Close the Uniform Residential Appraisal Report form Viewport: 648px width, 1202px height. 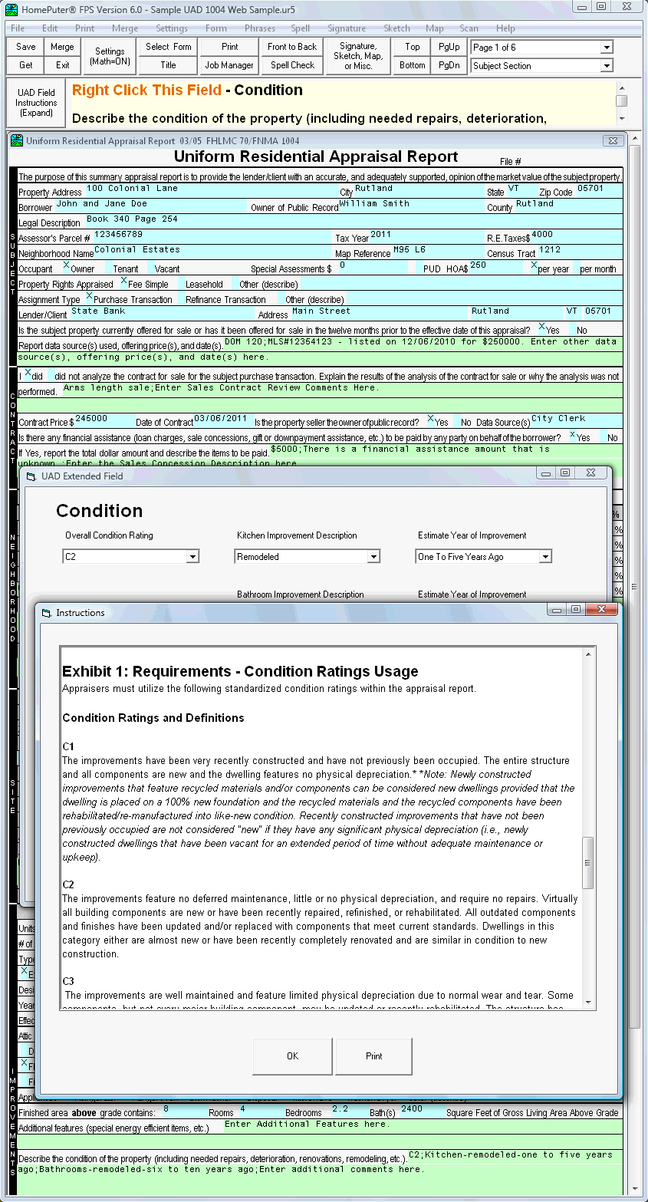pos(613,141)
